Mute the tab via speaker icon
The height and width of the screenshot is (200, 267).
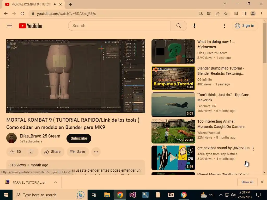(55, 4)
